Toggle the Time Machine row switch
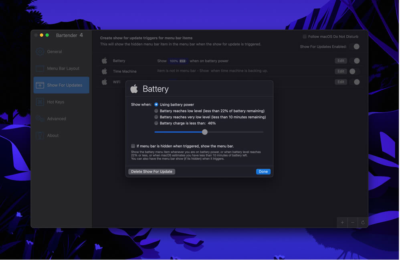Screen dimensions: 400x260 point(355,71)
